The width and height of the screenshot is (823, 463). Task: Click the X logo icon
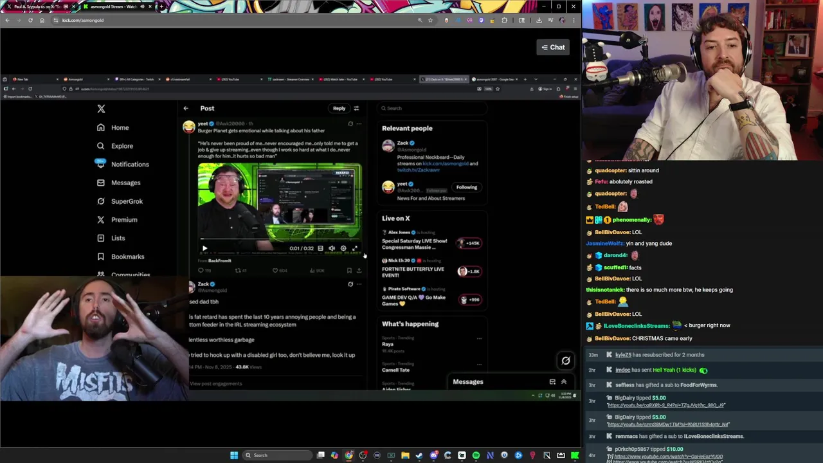click(x=101, y=109)
